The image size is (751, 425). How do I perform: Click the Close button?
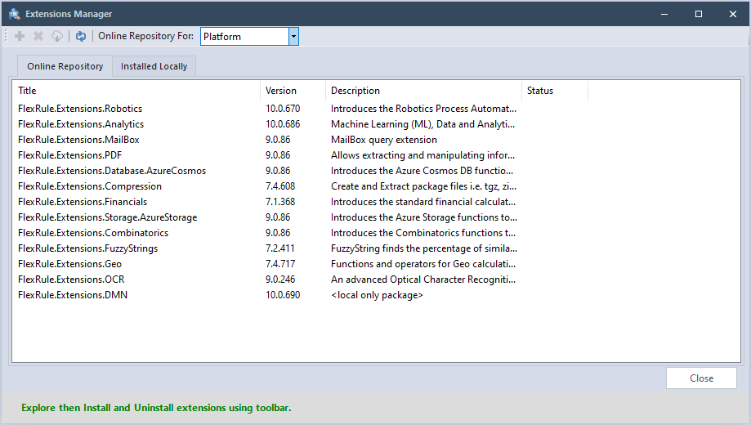click(701, 378)
